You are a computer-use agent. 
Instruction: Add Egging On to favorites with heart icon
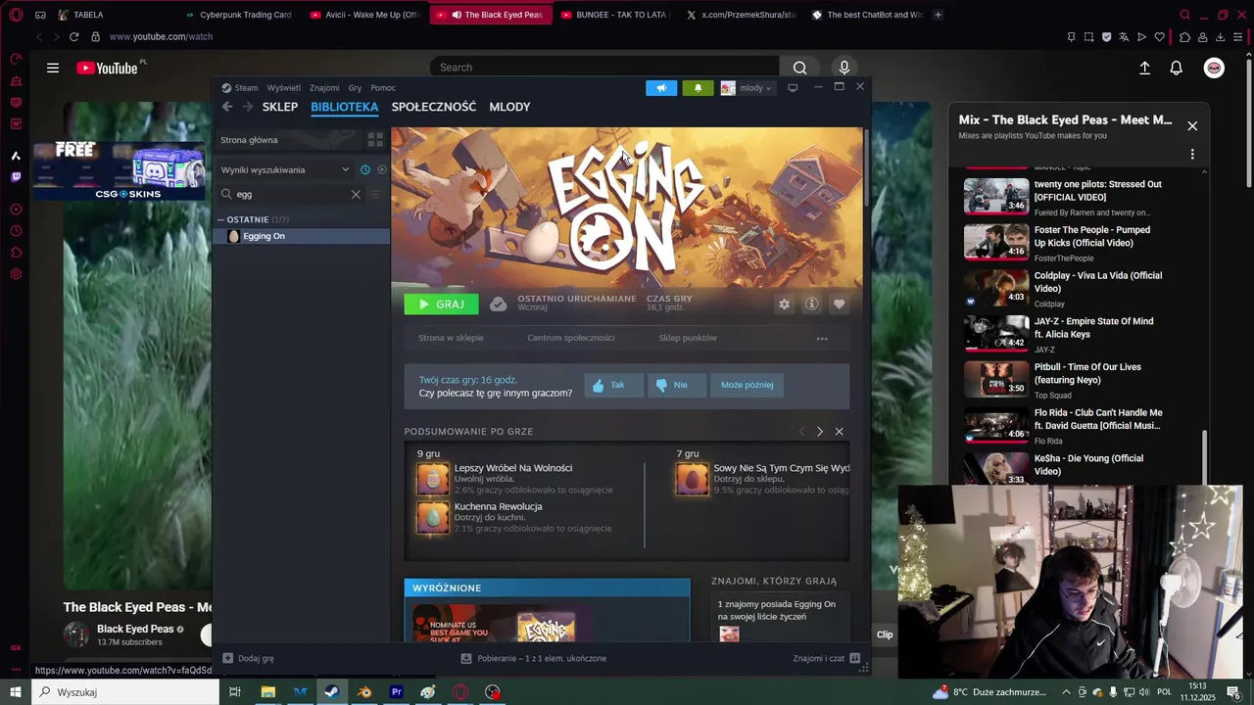pos(839,305)
